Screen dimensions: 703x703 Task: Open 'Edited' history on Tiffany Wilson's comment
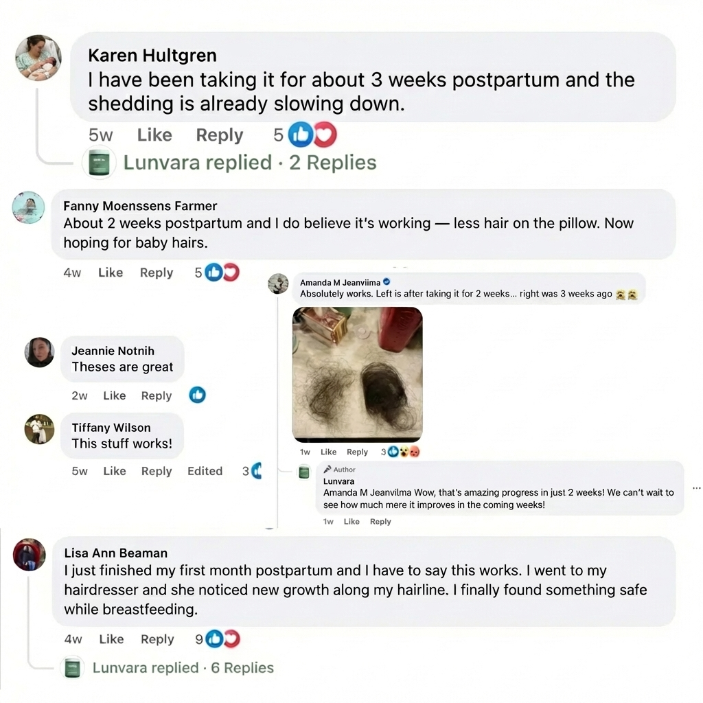pyautogui.click(x=205, y=471)
